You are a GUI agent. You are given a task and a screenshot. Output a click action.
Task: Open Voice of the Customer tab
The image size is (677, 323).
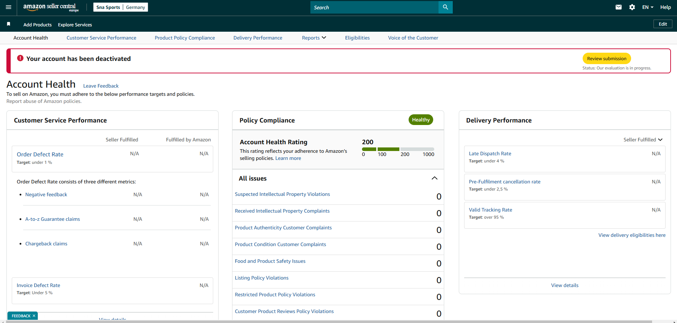point(413,38)
